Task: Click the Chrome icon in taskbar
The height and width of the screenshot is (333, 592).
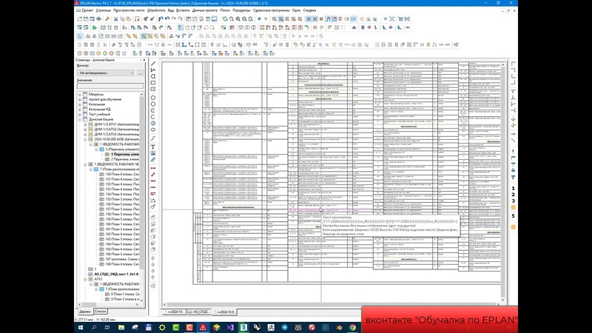Action: pyautogui.click(x=352, y=327)
